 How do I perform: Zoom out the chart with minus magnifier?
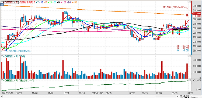[x=181, y=96]
